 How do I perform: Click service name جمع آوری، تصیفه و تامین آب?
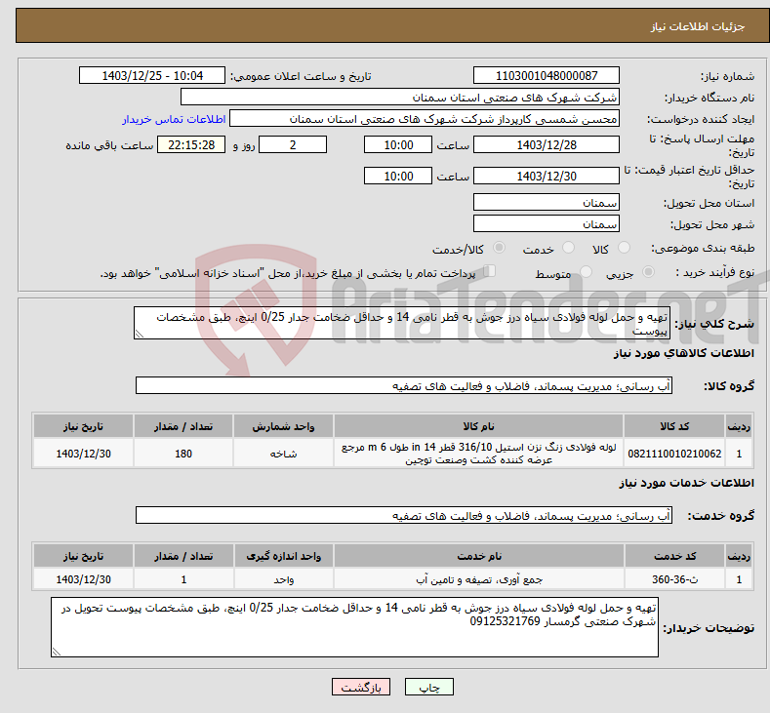(479, 579)
